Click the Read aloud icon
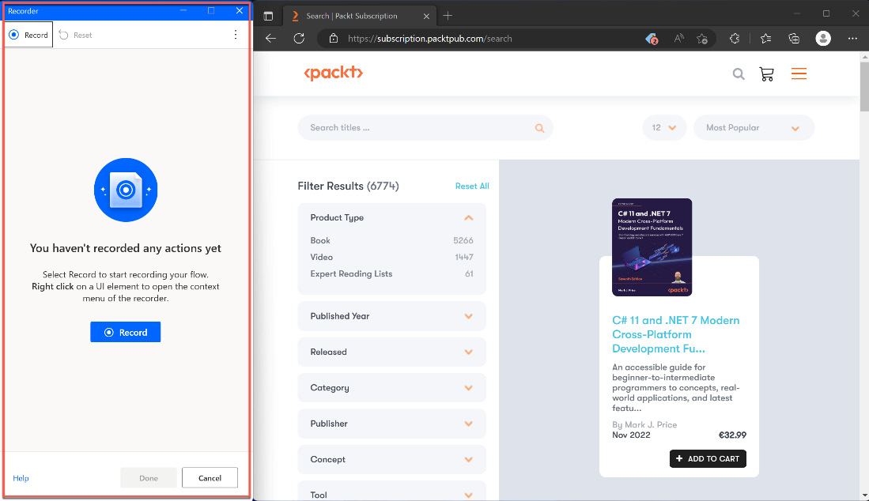 tap(678, 38)
